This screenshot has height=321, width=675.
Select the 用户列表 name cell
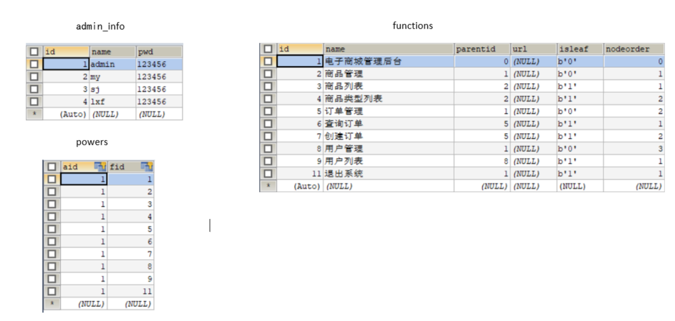(389, 161)
